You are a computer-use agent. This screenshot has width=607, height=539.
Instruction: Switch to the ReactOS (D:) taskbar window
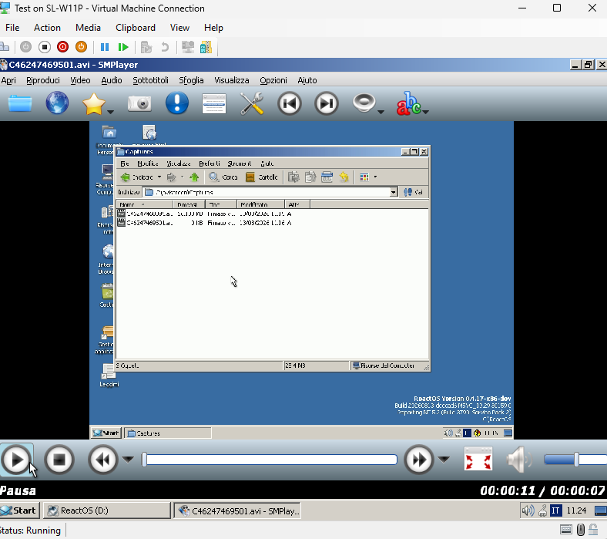(106, 510)
